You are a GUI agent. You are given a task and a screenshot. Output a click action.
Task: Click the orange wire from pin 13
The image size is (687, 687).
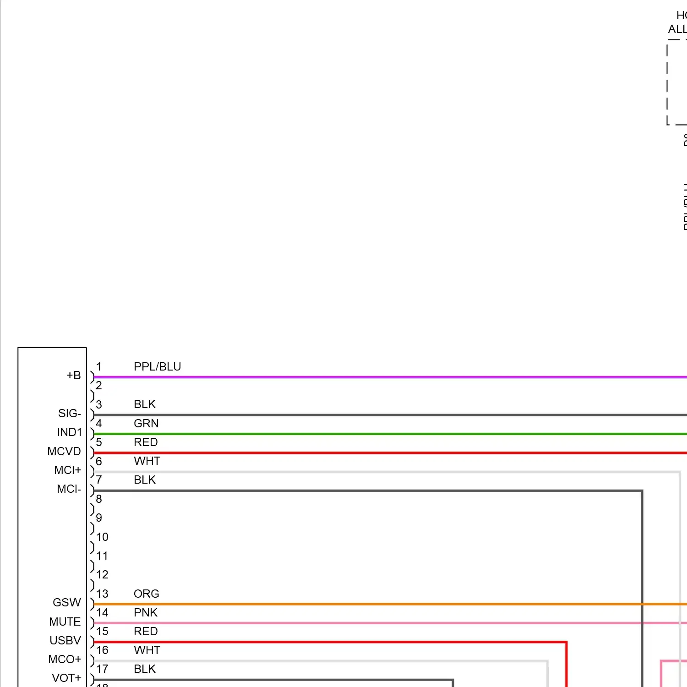390,604
